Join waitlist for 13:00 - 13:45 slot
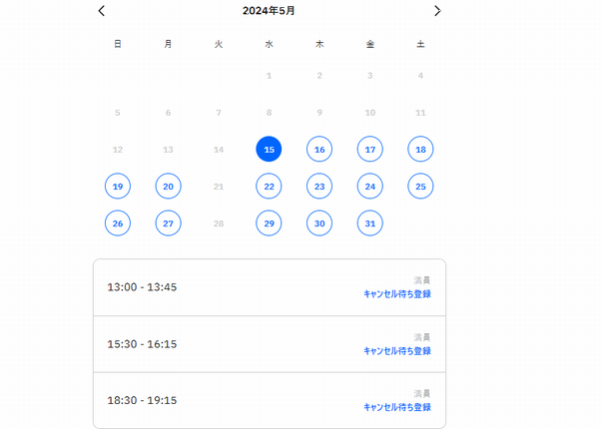Screen dimensions: 601x429 (x=397, y=294)
